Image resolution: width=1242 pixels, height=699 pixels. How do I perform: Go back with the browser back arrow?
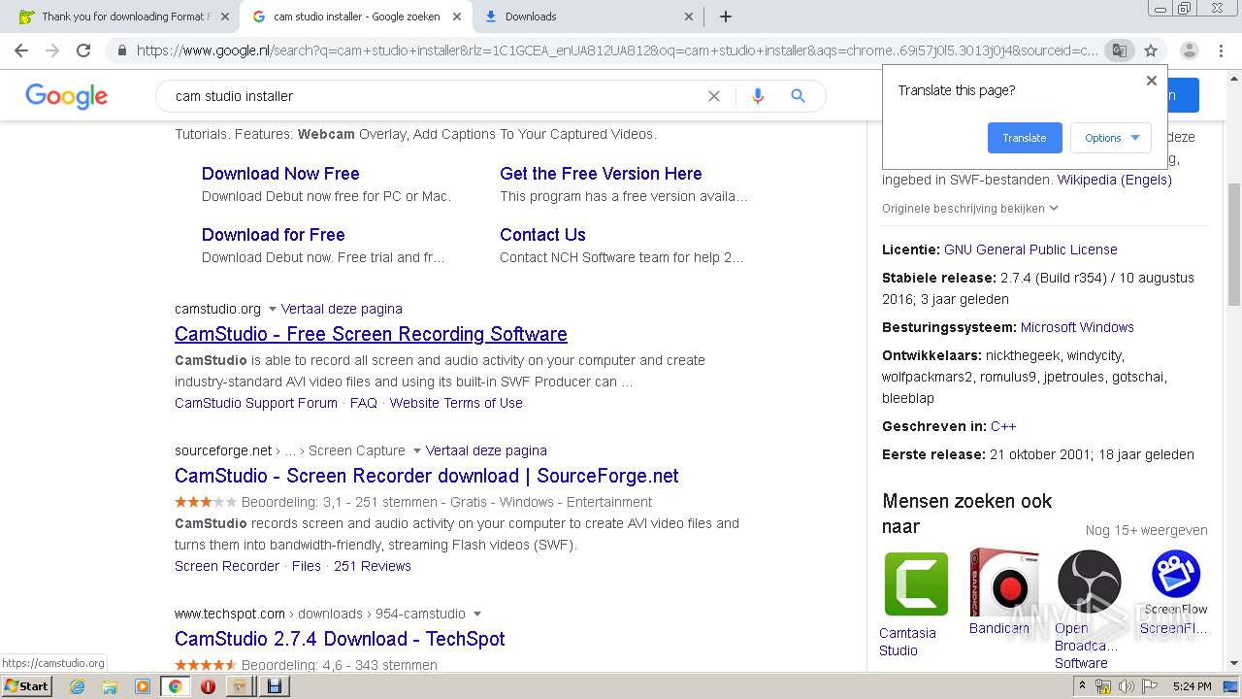(21, 50)
